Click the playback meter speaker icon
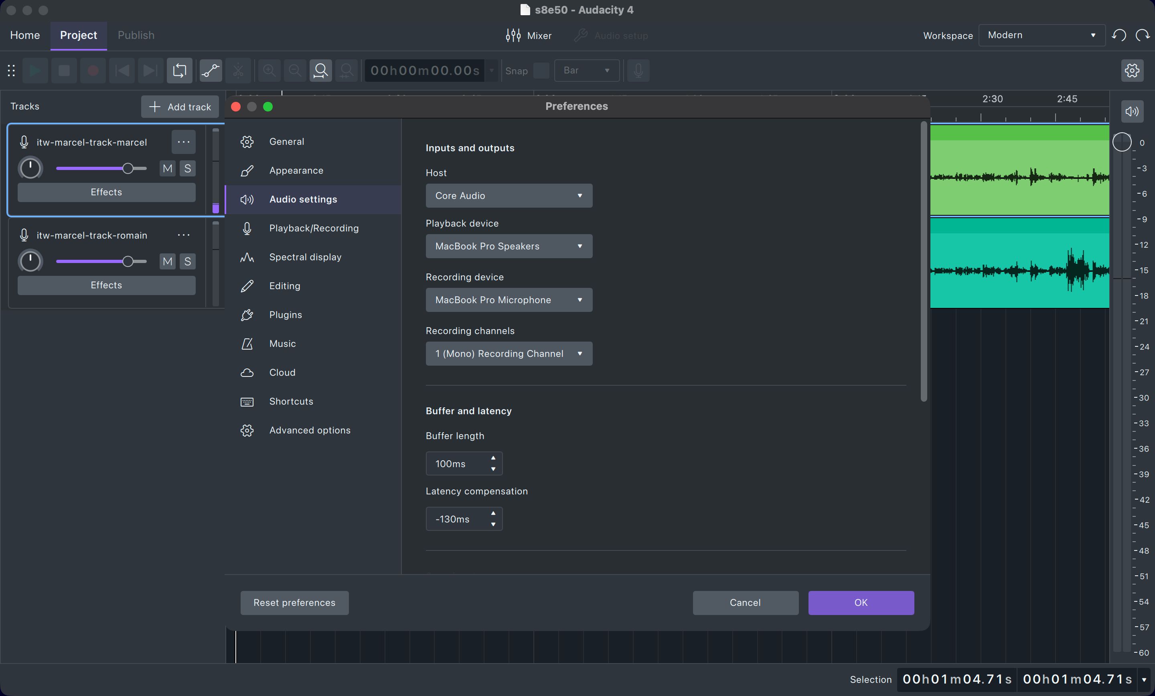This screenshot has width=1155, height=696. coord(1132,111)
